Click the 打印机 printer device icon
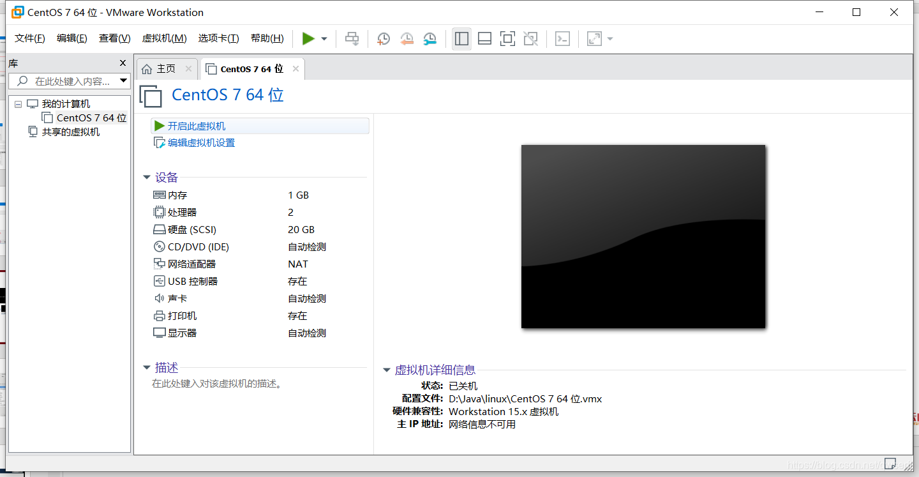The width and height of the screenshot is (919, 477). pyautogui.click(x=160, y=316)
